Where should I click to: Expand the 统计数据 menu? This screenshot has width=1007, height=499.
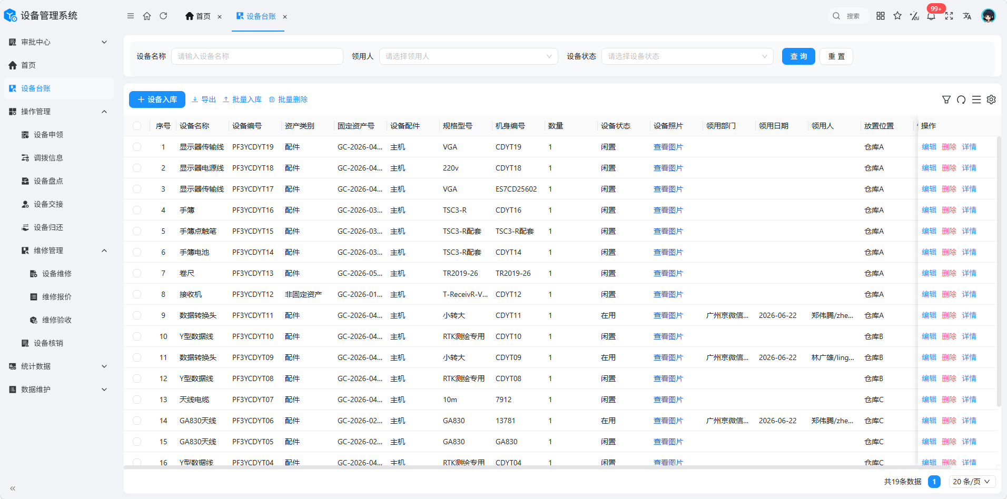click(59, 366)
